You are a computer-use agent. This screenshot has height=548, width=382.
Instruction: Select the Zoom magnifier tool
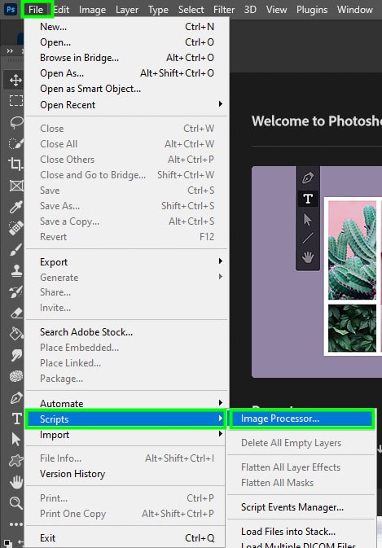(15, 503)
